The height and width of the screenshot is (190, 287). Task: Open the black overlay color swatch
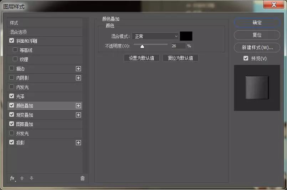[x=186, y=36]
